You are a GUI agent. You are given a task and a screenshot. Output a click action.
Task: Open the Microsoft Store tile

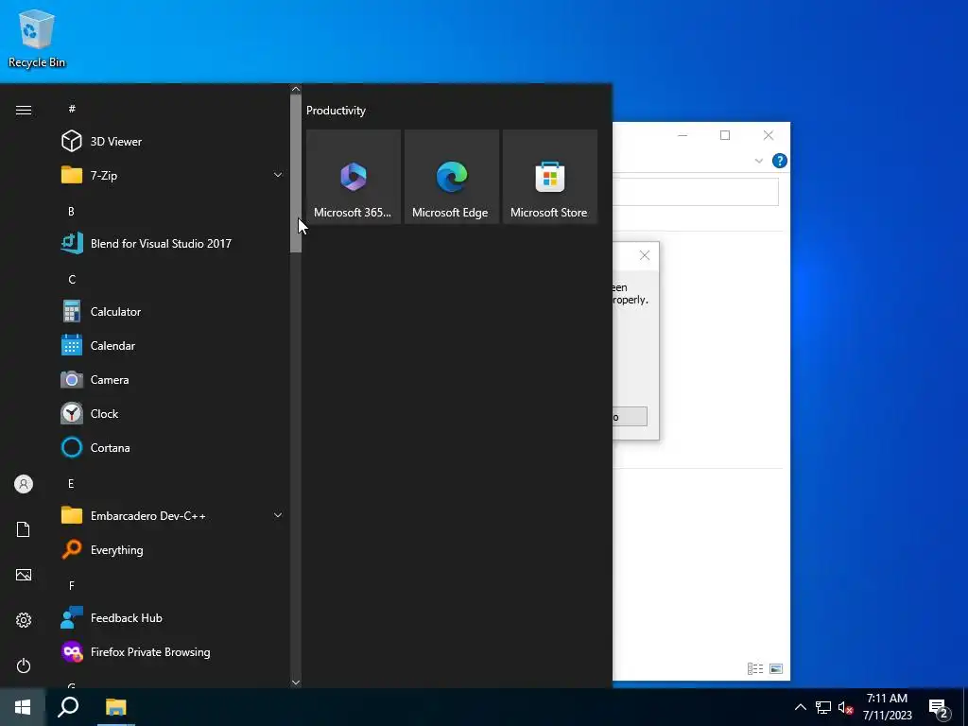549,177
